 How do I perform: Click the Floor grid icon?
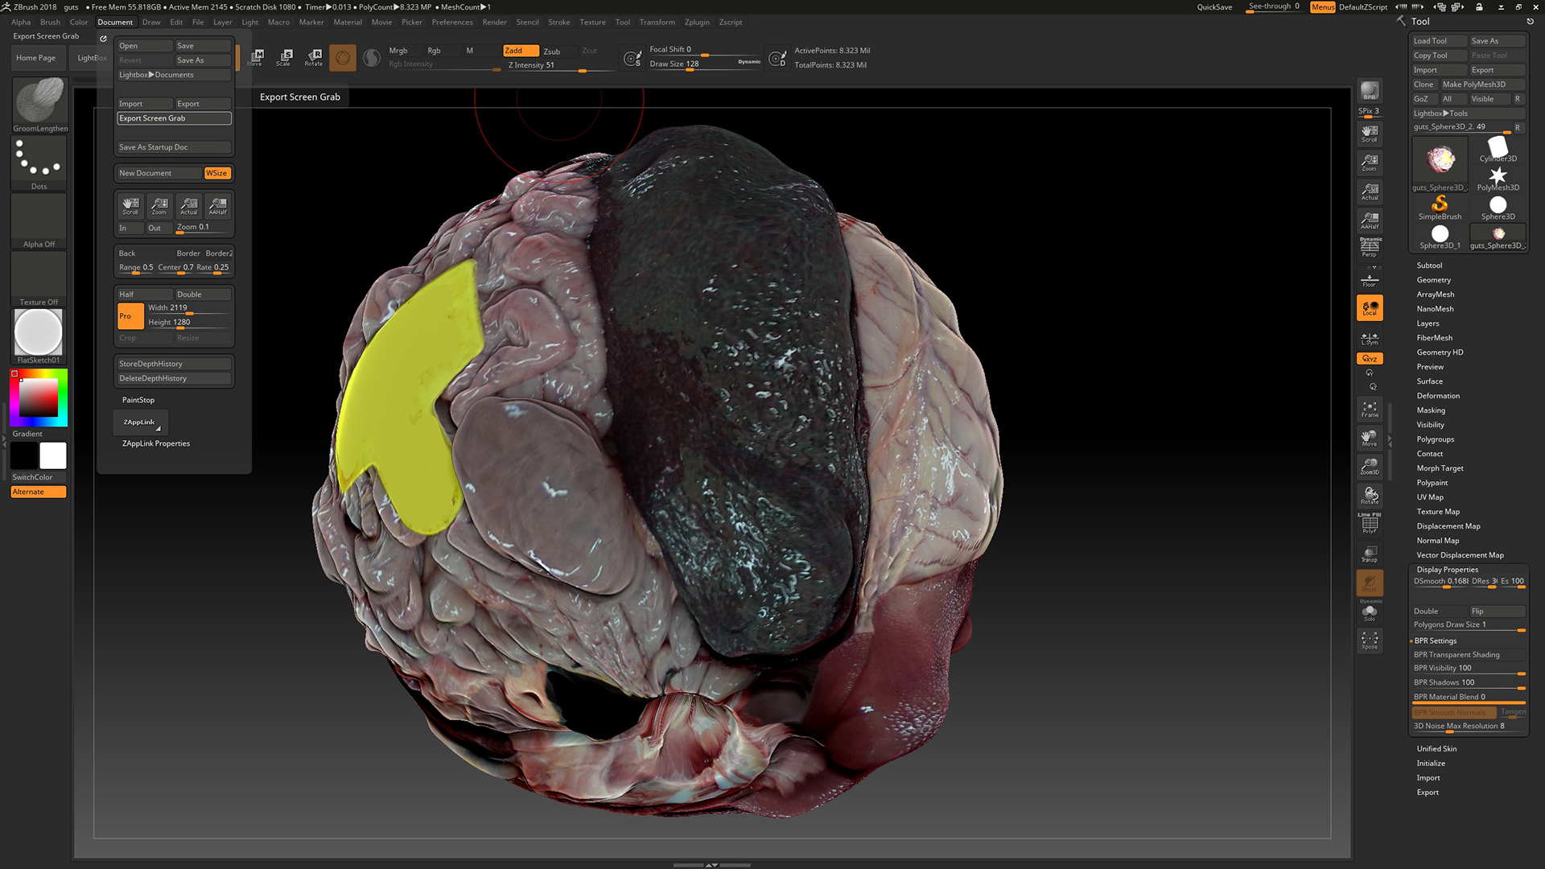1370,280
